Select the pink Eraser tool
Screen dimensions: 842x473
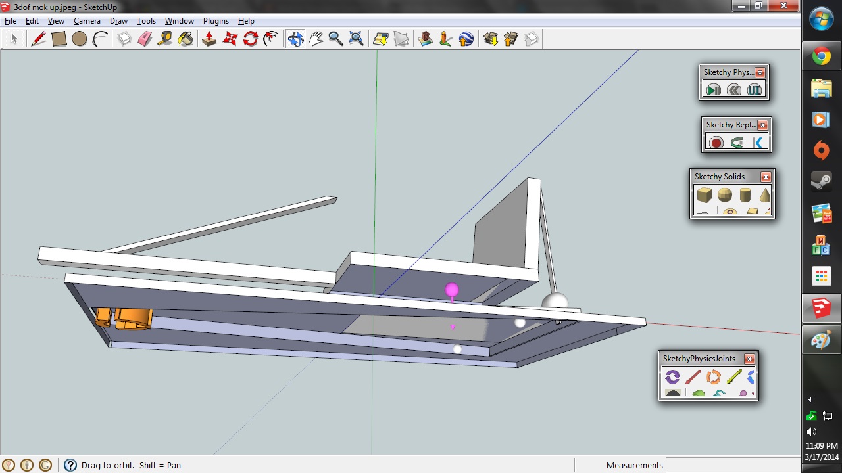click(x=145, y=39)
